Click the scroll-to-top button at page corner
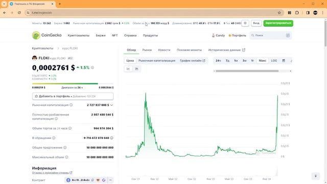 [316, 176]
